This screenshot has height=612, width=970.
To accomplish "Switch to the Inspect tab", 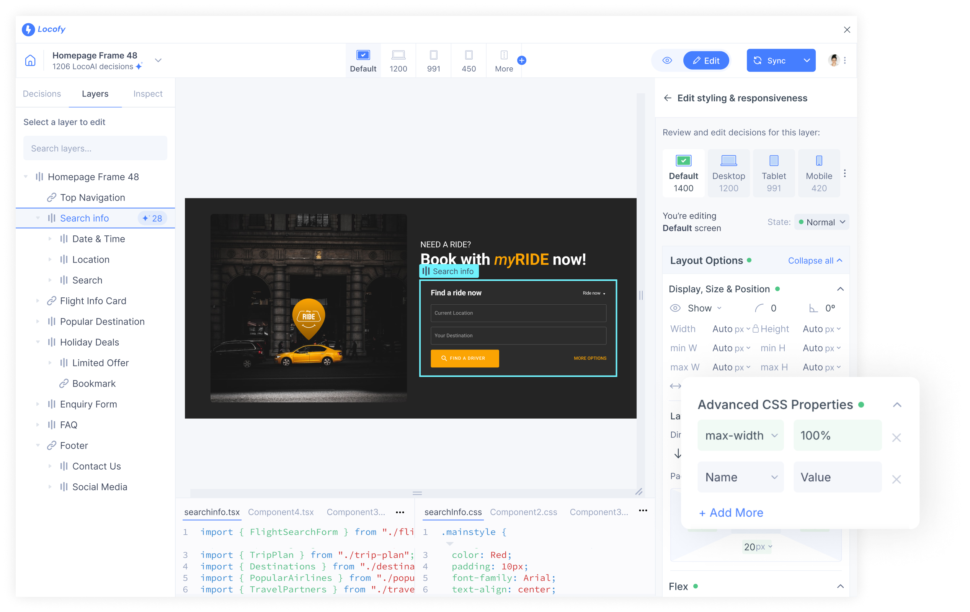I will point(148,94).
